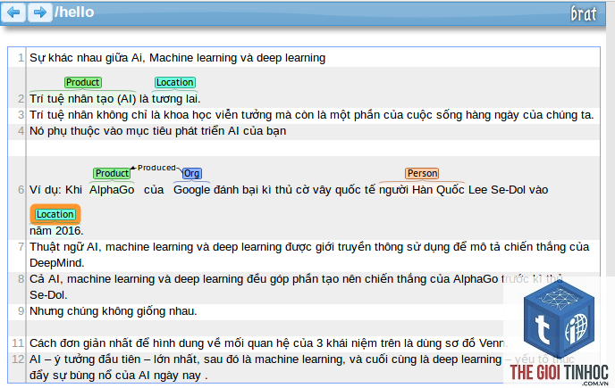The height and width of the screenshot is (388, 615).
Task: Go to previous document with back arrow
Action: pos(13,12)
